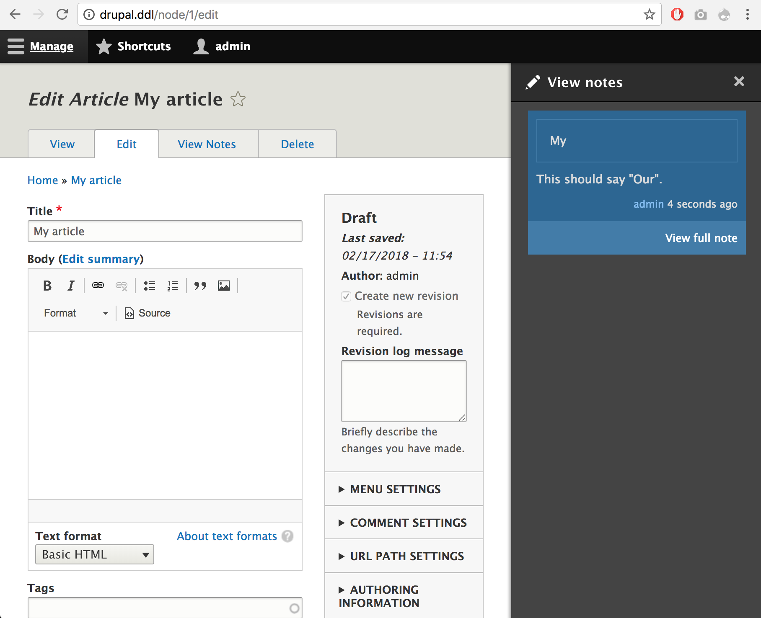The image size is (761, 618).
Task: Apply italic formatting in the editor toolbar
Action: click(x=71, y=286)
